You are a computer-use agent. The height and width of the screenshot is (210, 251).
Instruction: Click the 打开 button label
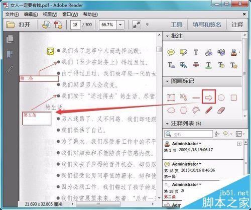pyautogui.click(x=25, y=25)
